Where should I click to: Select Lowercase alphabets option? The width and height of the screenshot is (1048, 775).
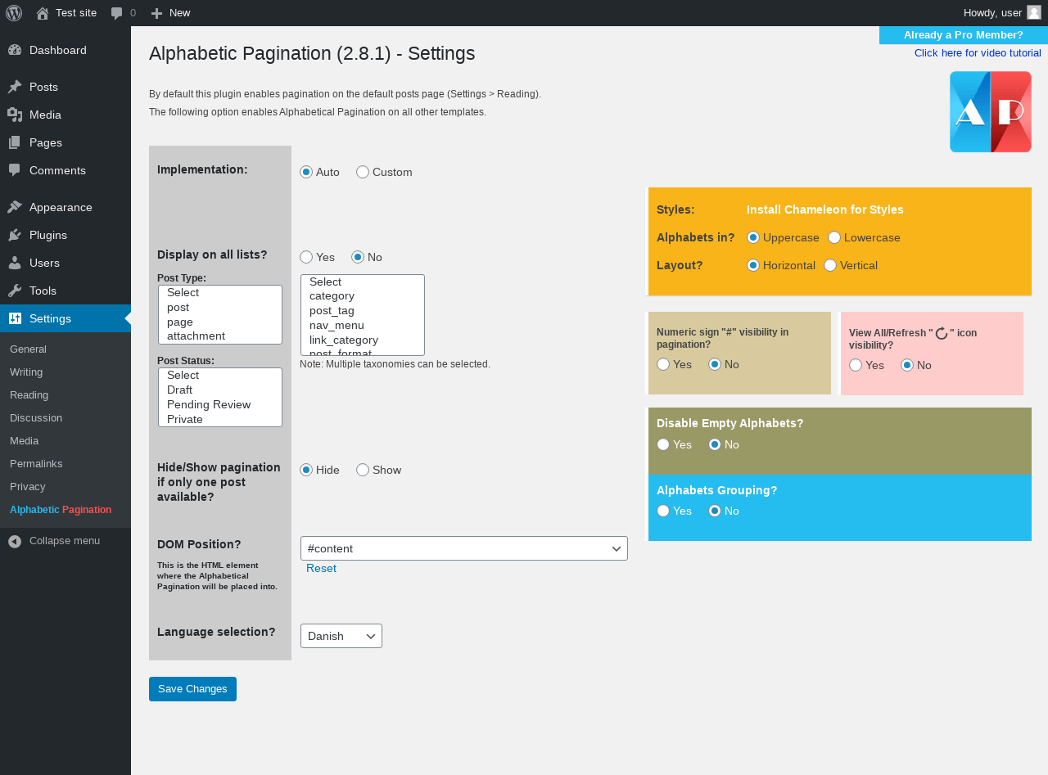(834, 237)
